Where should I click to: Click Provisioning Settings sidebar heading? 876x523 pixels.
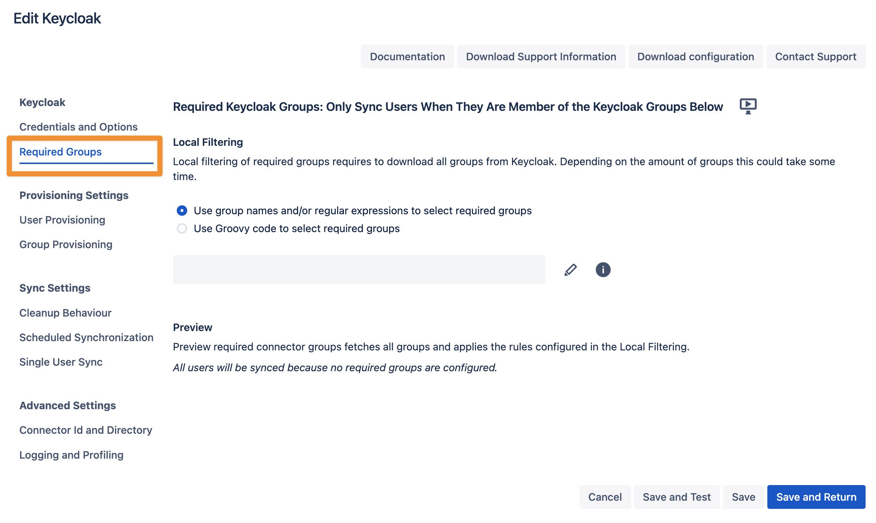(x=74, y=195)
